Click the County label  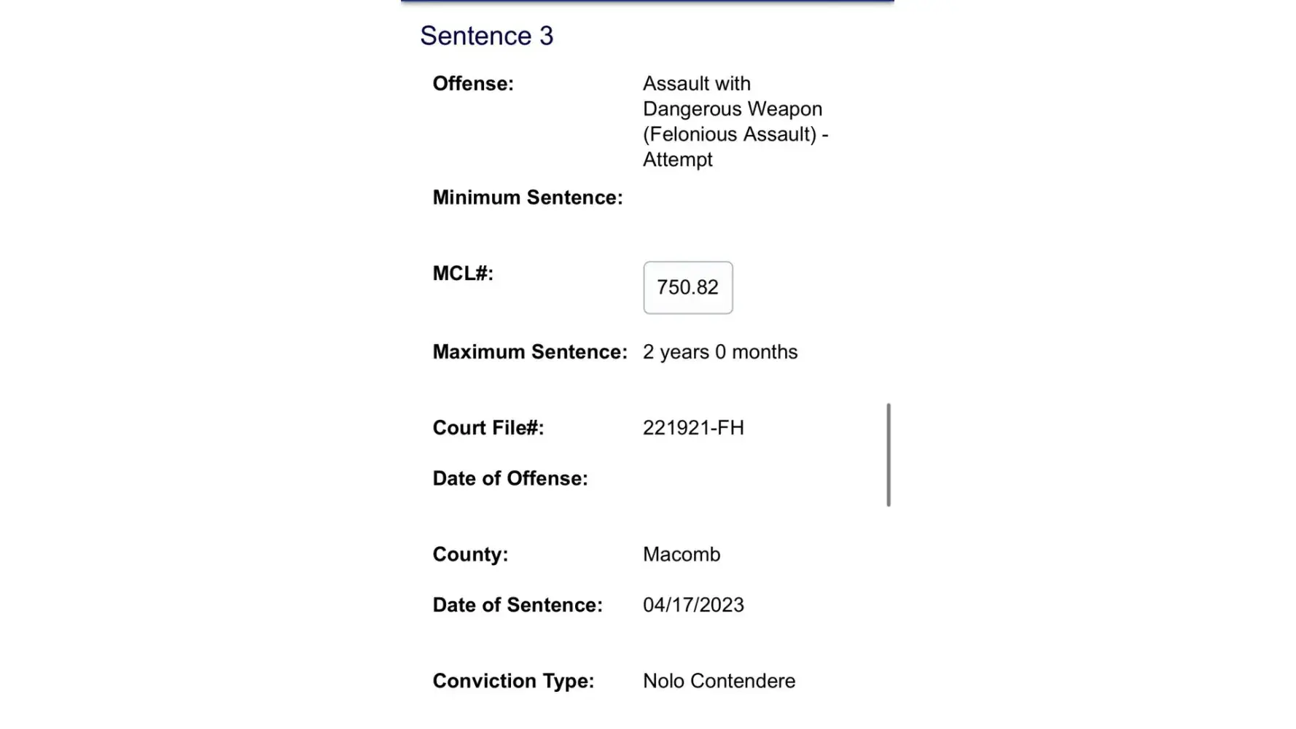click(x=470, y=554)
